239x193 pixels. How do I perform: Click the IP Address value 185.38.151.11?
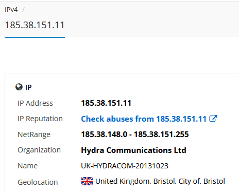click(106, 103)
